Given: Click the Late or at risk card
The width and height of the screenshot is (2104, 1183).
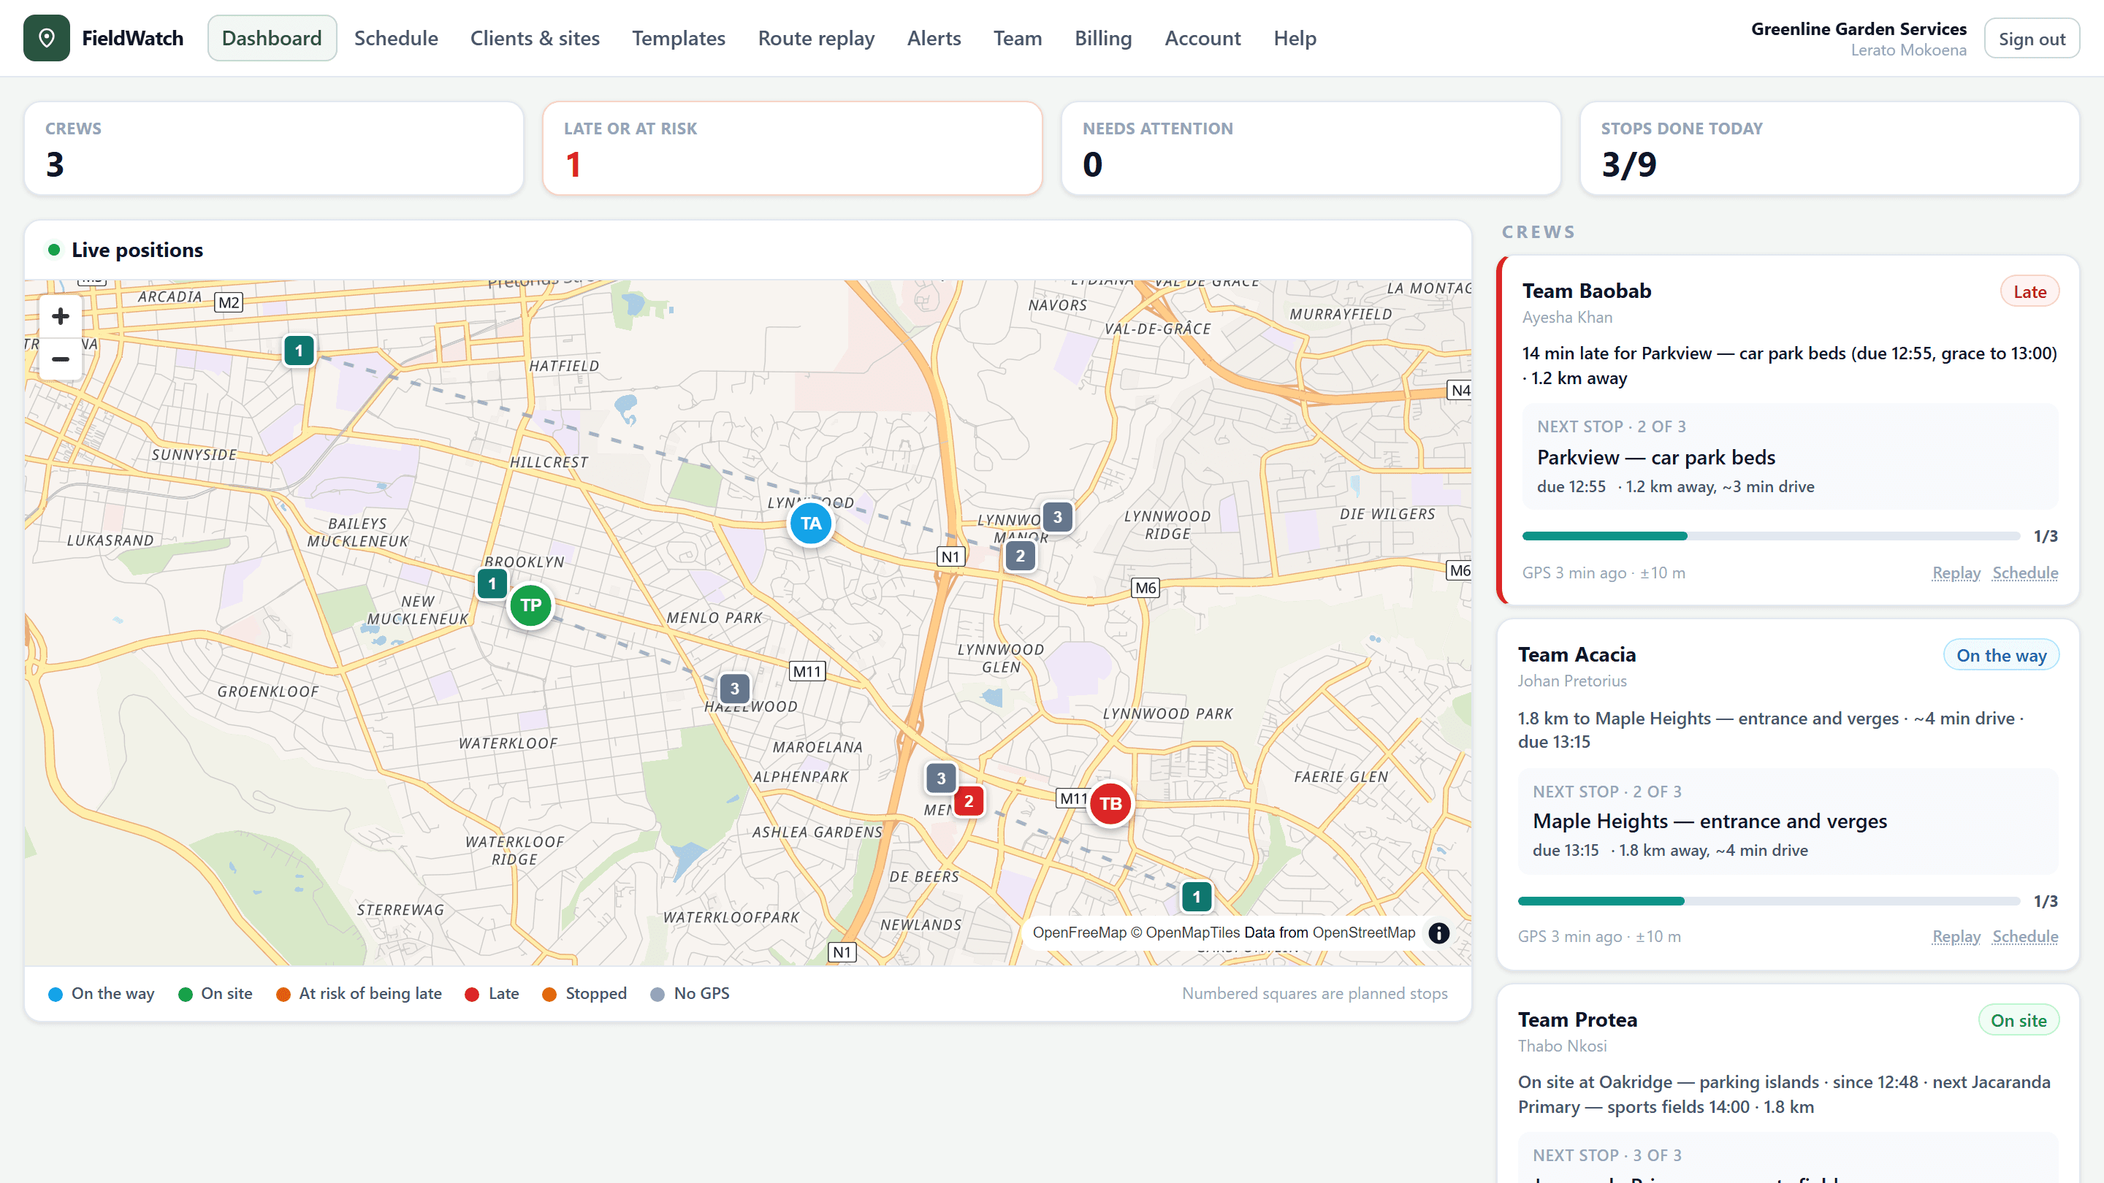Looking at the screenshot, I should click(792, 148).
